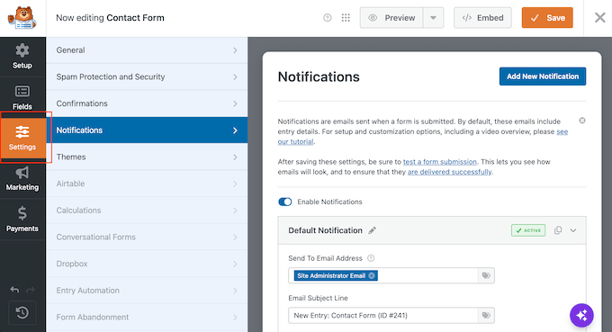Open Confirmations settings
612x332 pixels.
[x=147, y=103]
